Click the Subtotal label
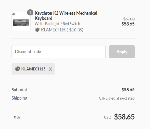150x129 pixels. tap(19, 90)
